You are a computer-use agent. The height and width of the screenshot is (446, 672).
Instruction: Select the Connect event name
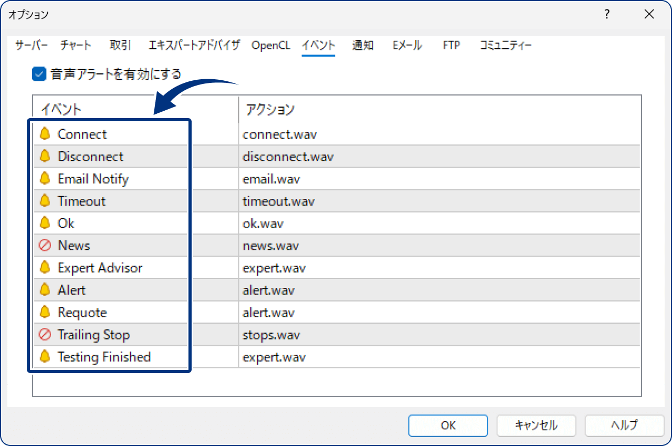click(x=82, y=134)
